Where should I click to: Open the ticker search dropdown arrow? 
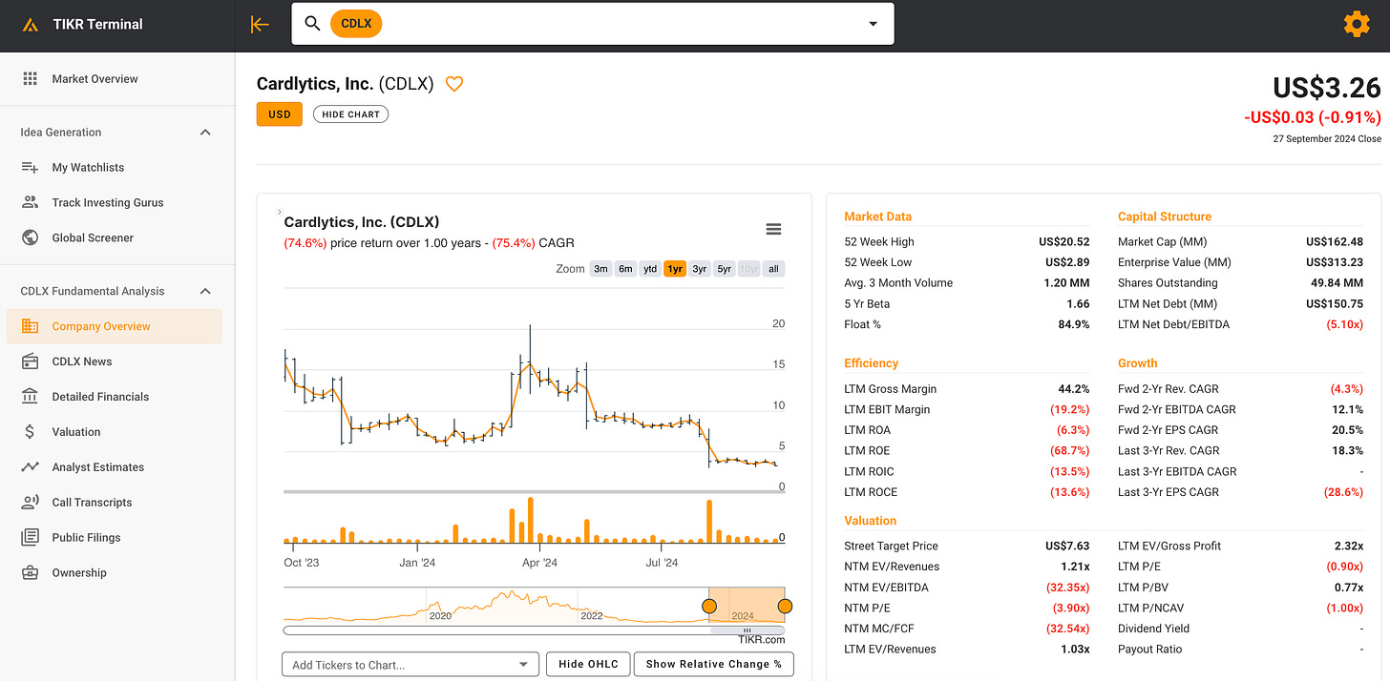873,24
